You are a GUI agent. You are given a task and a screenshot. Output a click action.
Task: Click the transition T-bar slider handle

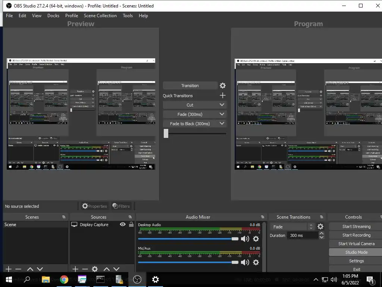[166, 133]
